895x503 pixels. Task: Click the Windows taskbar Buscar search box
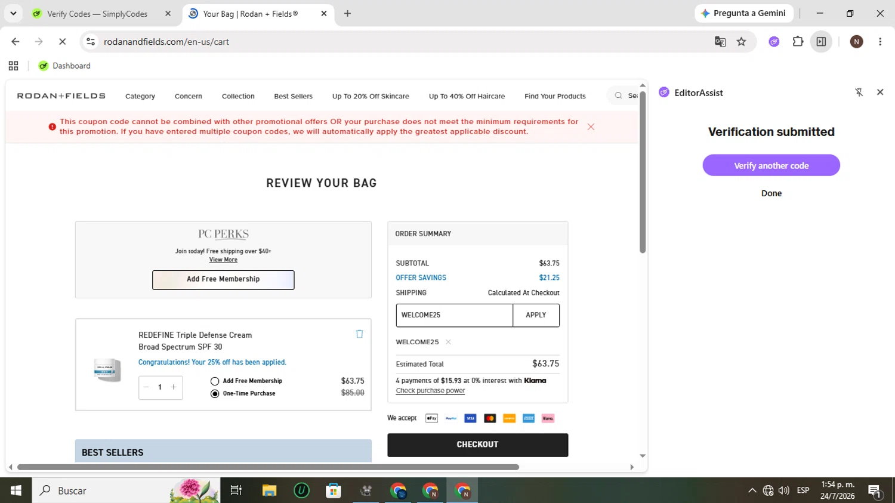126,490
